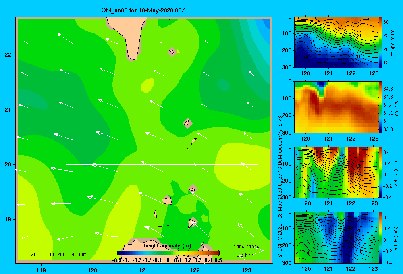Click depth label 300 on temperature panel
This screenshot has width=403, height=274.
point(287,67)
